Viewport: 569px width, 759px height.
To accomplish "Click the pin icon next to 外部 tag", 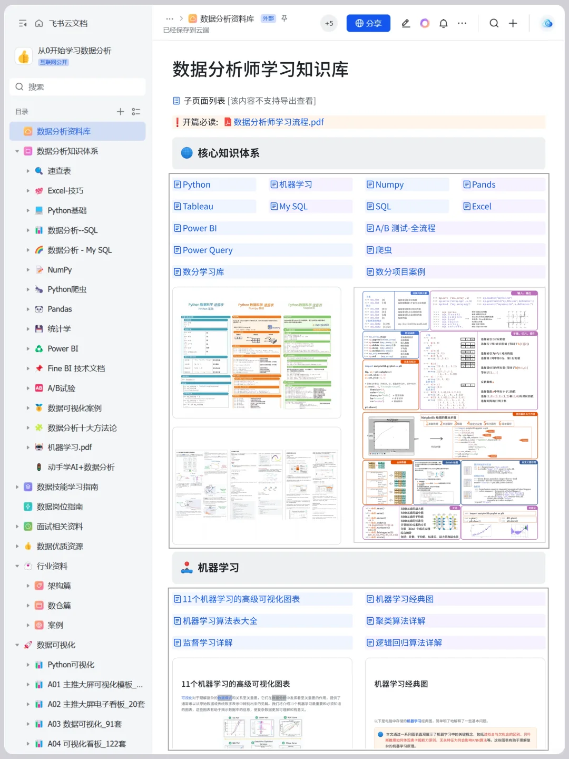I will point(284,18).
